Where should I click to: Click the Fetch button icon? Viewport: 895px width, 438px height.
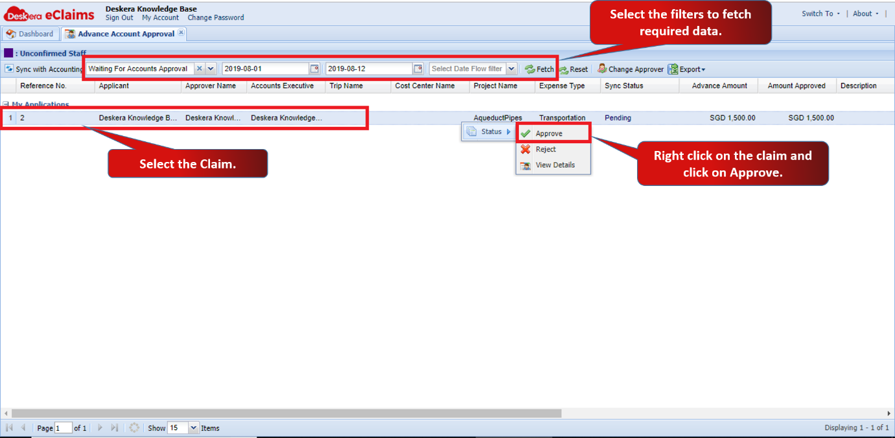(x=530, y=69)
